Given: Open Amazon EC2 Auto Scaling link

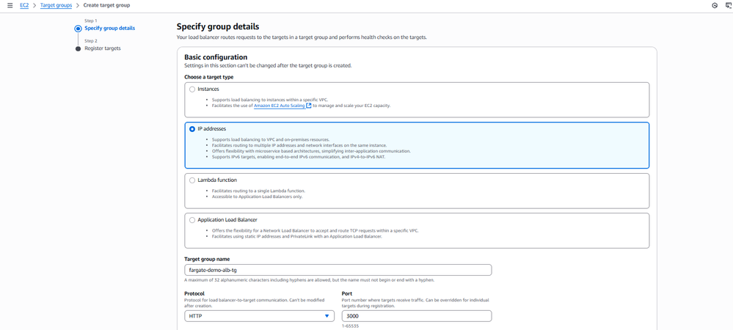Looking at the screenshot, I should 279,106.
